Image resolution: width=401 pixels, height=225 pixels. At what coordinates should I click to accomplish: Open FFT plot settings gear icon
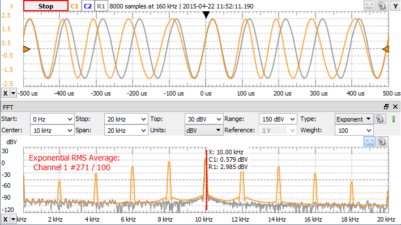point(382,141)
